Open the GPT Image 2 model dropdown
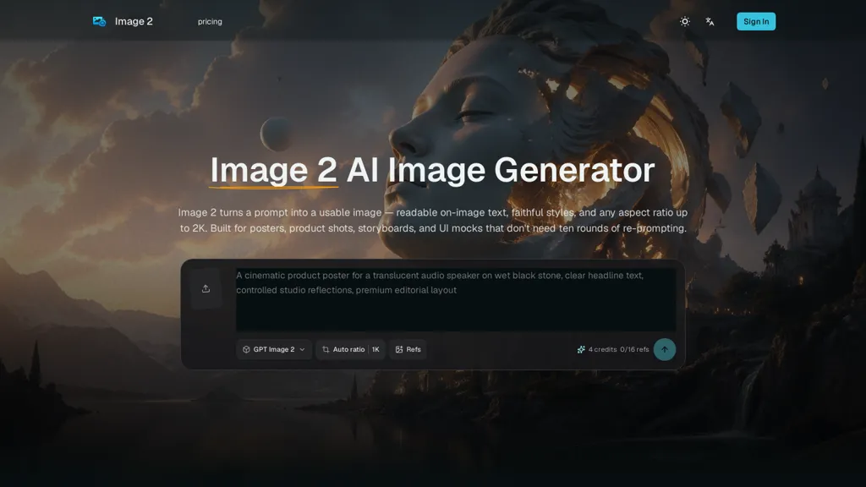Image resolution: width=866 pixels, height=487 pixels. pyautogui.click(x=274, y=349)
